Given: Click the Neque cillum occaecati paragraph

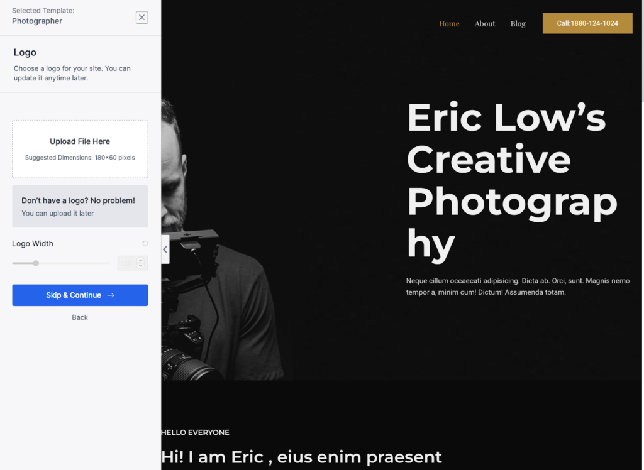Looking at the screenshot, I should click(518, 287).
